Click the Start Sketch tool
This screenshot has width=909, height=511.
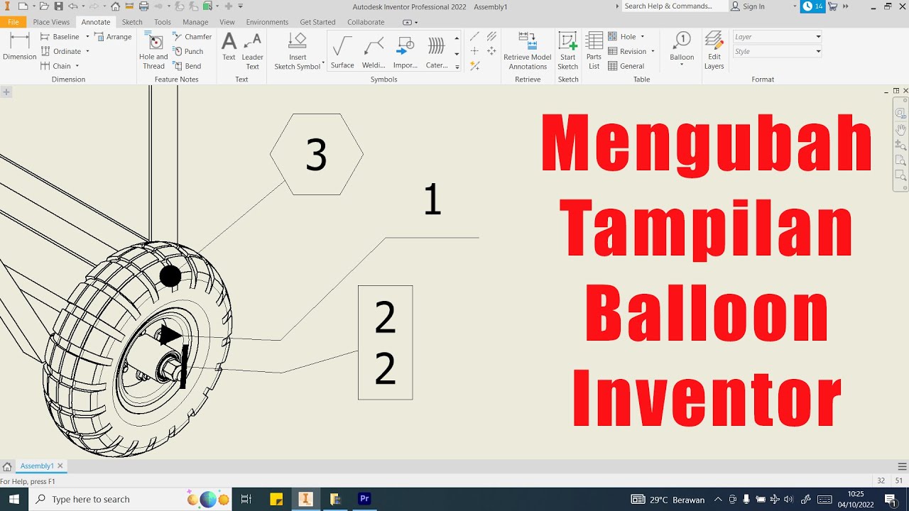click(568, 51)
